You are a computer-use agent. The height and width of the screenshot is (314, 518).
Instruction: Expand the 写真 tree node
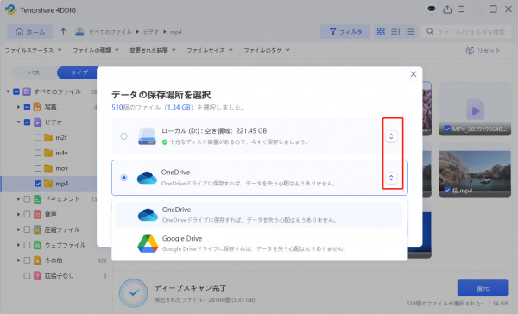click(18, 107)
